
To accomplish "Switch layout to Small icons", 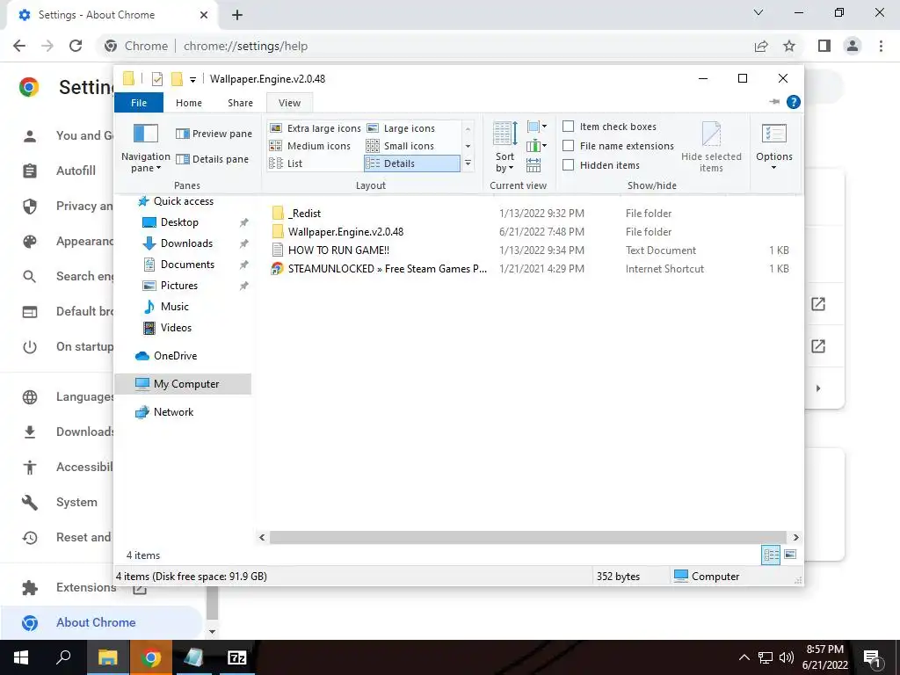I will tap(400, 146).
